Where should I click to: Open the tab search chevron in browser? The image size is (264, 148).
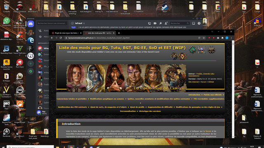[x=212, y=32]
